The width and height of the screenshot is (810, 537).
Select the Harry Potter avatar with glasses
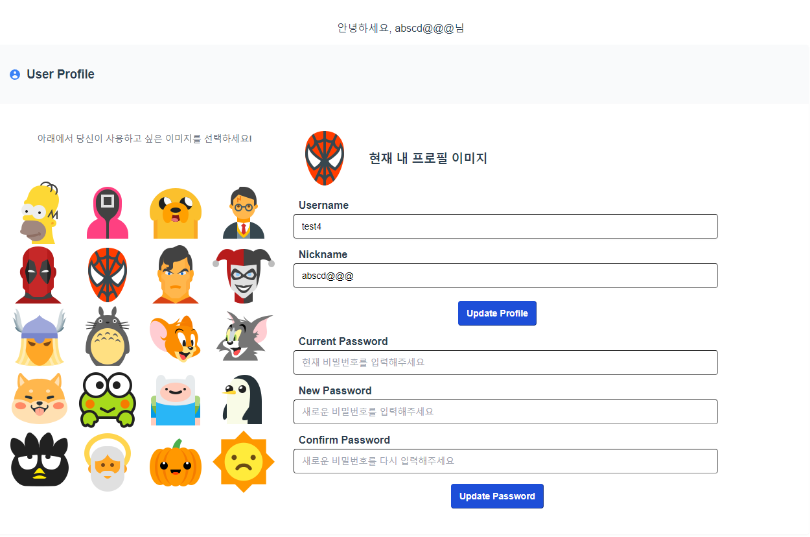244,213
